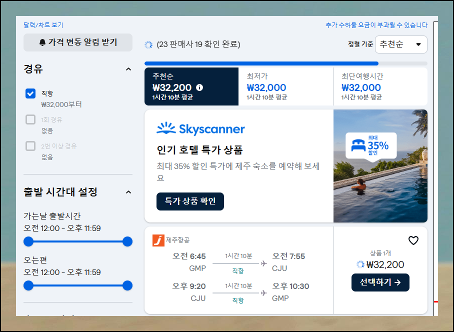Click the search progress bar
The image size is (454, 332).
click(286, 63)
